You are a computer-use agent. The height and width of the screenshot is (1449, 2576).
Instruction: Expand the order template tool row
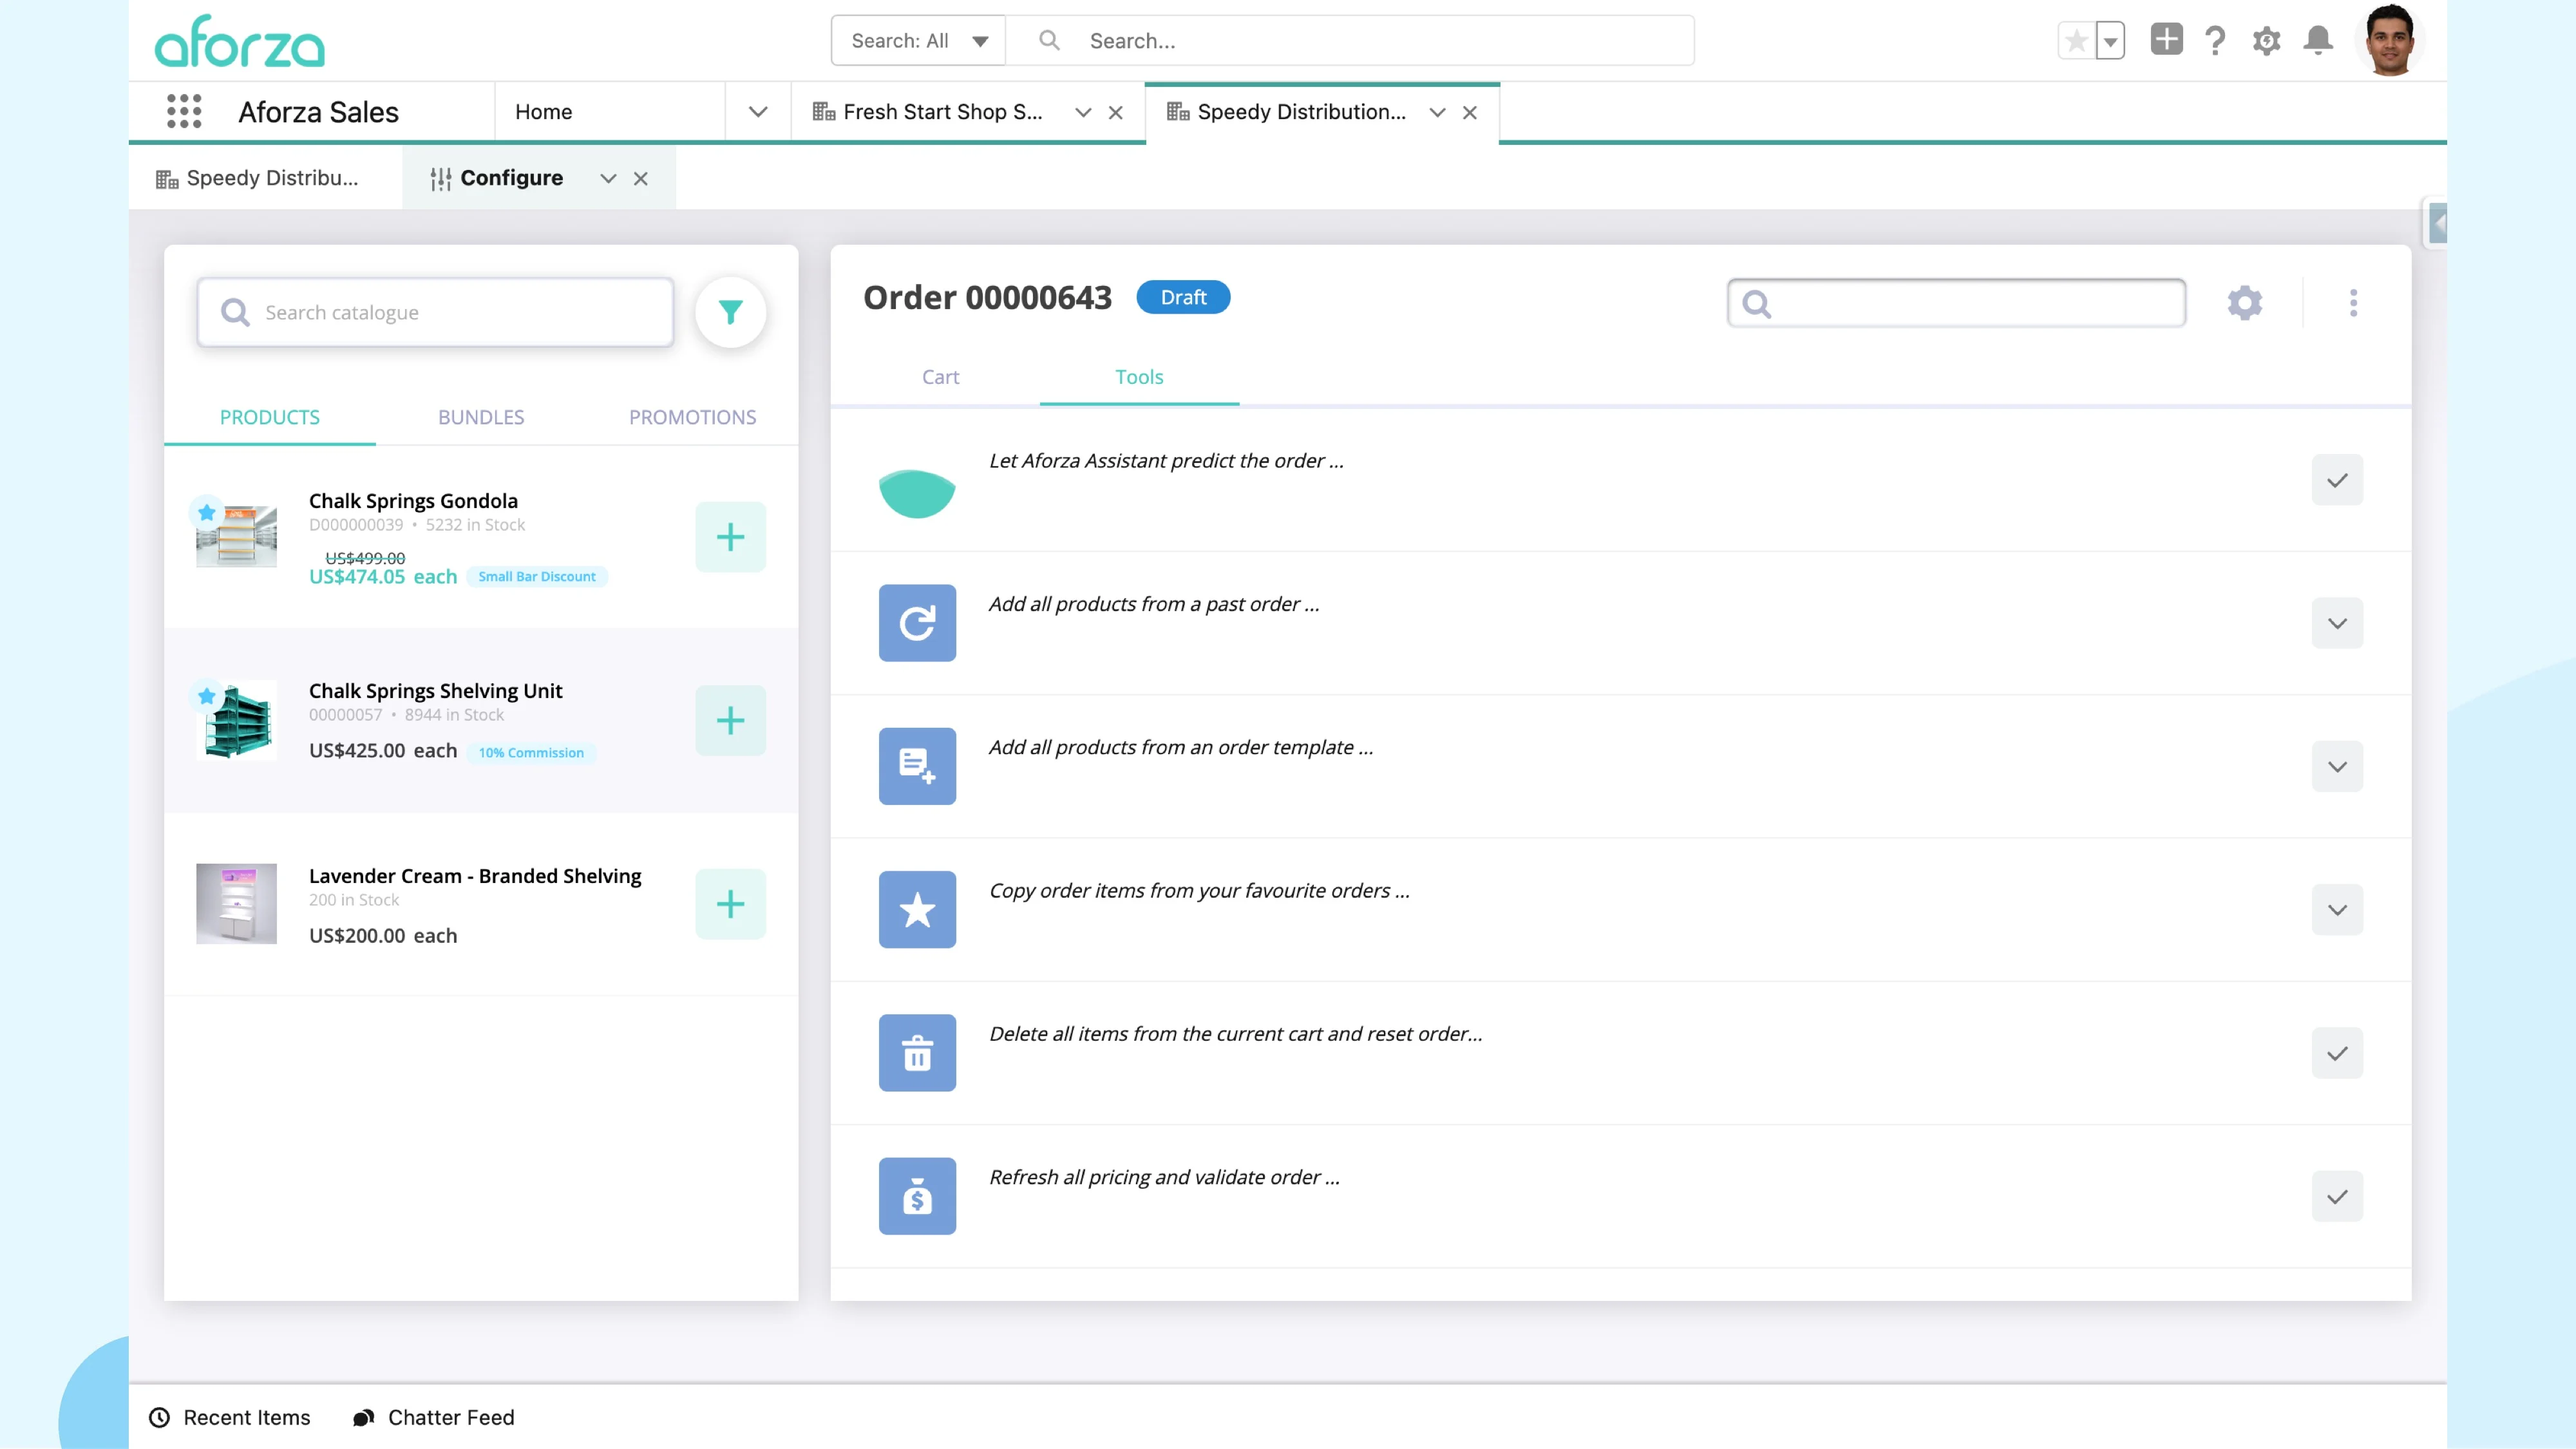(2337, 766)
